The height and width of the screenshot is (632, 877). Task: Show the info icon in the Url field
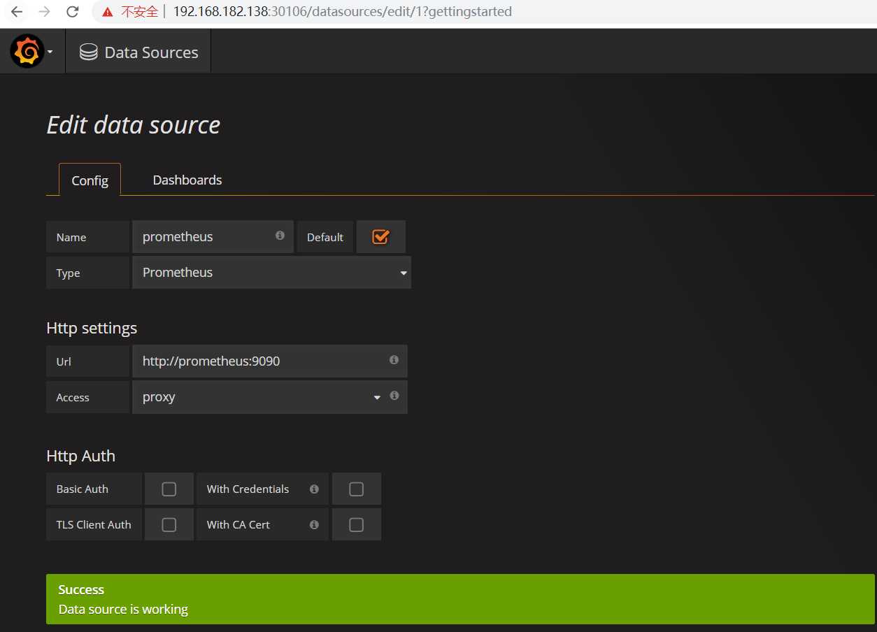pos(394,360)
